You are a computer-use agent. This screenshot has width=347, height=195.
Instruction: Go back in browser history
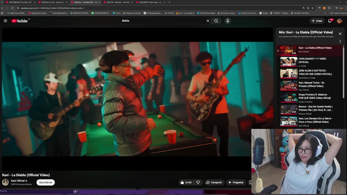[x=2, y=8]
